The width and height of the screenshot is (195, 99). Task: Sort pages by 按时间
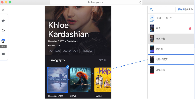[181, 10]
